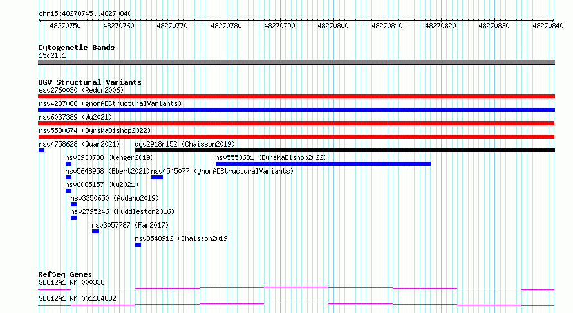573x313 pixels.
Task: Click the 15q21.1 band label
Action: point(52,55)
